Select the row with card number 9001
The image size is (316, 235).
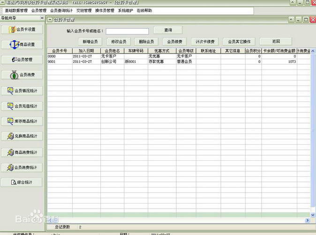pyautogui.click(x=179, y=62)
